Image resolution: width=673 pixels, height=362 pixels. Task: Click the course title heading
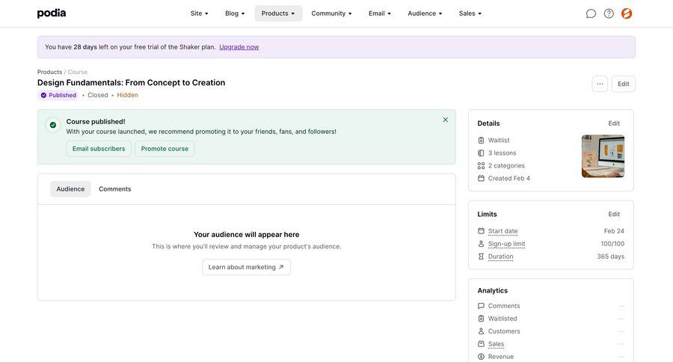point(131,83)
